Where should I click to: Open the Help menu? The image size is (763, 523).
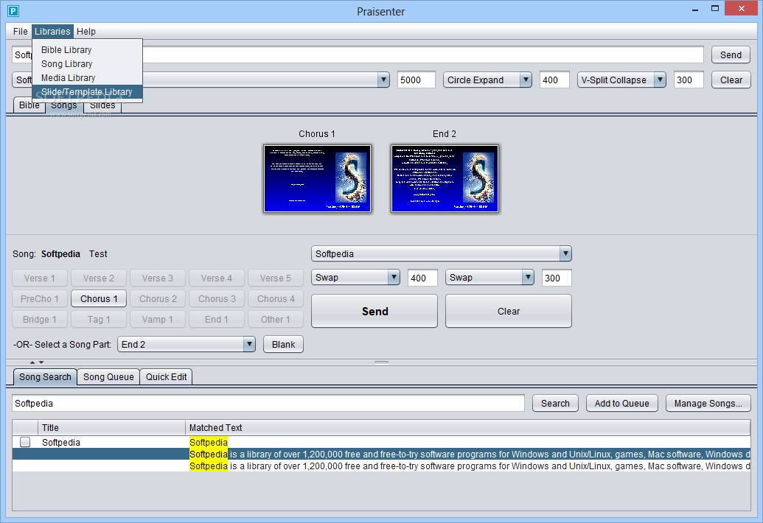86,32
